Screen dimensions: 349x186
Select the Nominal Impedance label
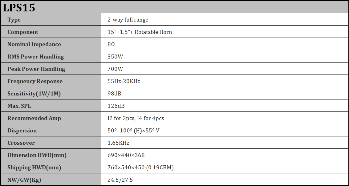point(34,44)
